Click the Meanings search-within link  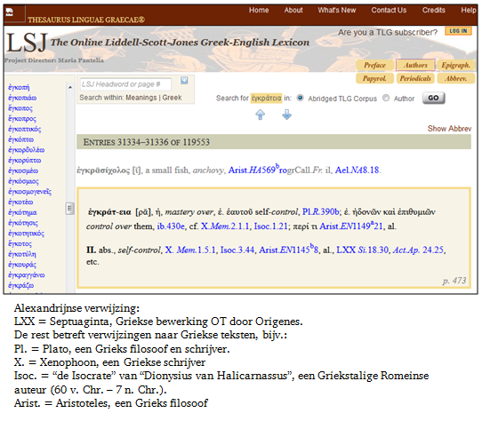[x=141, y=98]
